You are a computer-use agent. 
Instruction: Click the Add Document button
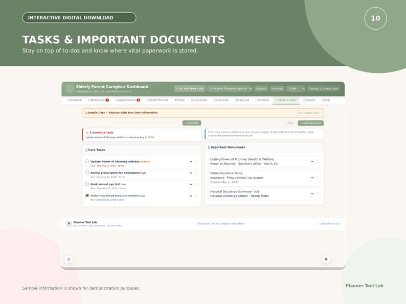coord(311,123)
